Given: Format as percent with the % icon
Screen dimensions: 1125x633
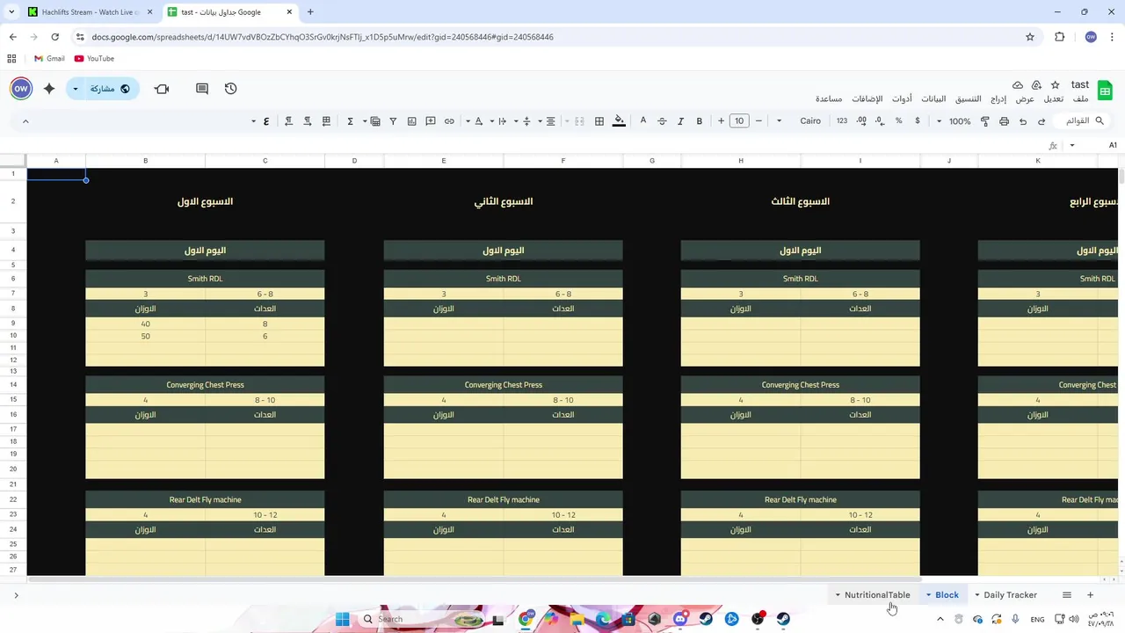Looking at the screenshot, I should [x=898, y=121].
